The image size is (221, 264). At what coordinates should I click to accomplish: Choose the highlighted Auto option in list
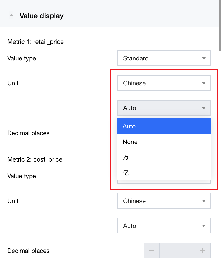coord(164,126)
